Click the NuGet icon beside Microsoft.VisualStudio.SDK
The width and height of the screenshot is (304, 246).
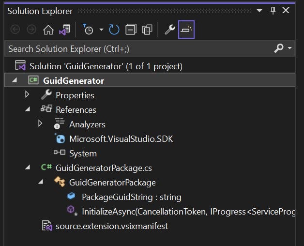coord(60,138)
